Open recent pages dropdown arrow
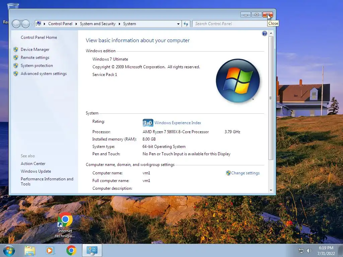This screenshot has width=343, height=257. (x=32, y=24)
